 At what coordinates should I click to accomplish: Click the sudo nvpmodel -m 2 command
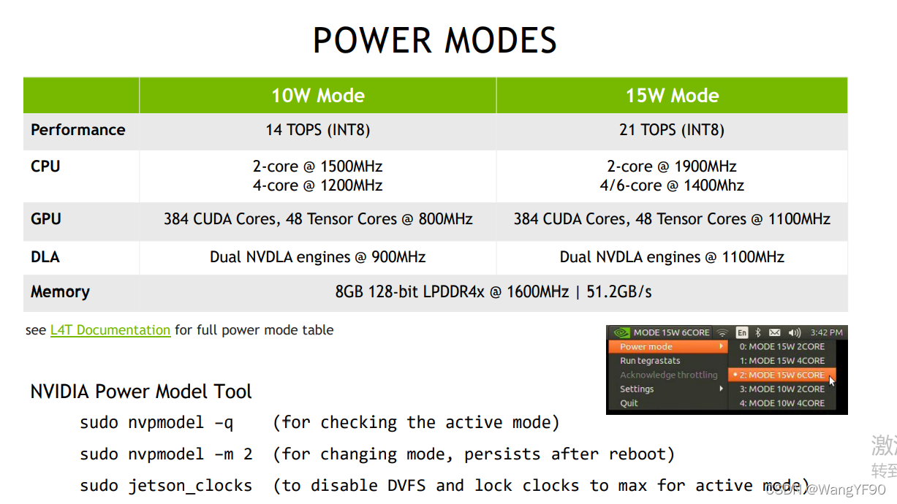click(167, 454)
